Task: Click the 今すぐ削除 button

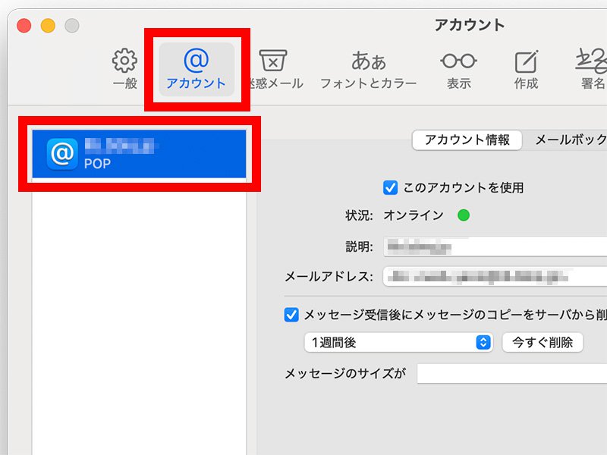Action: pos(543,343)
